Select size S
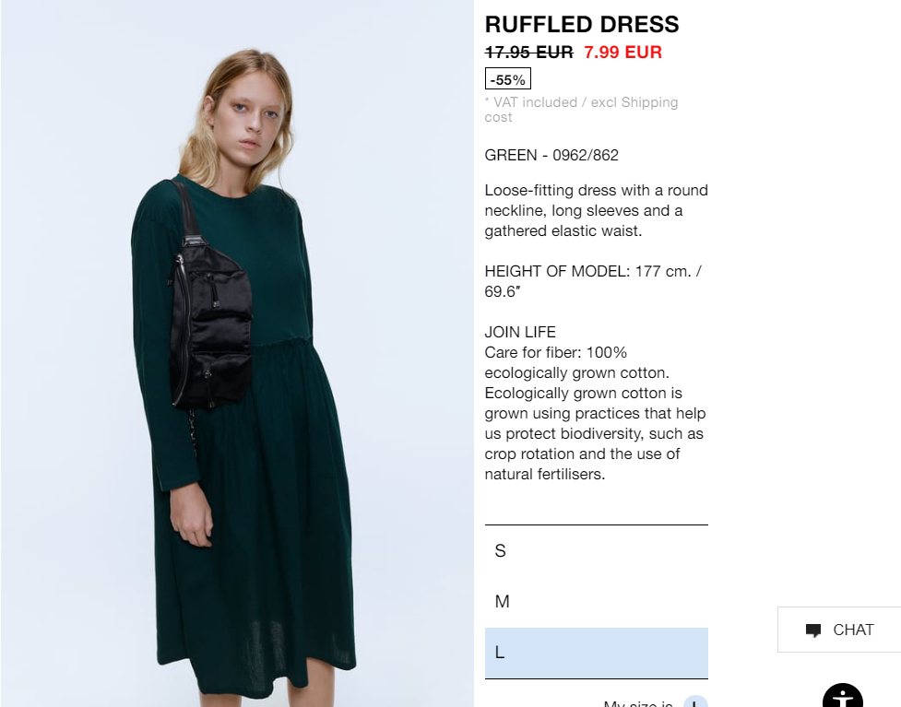Screen dimensions: 901x707 point(596,551)
